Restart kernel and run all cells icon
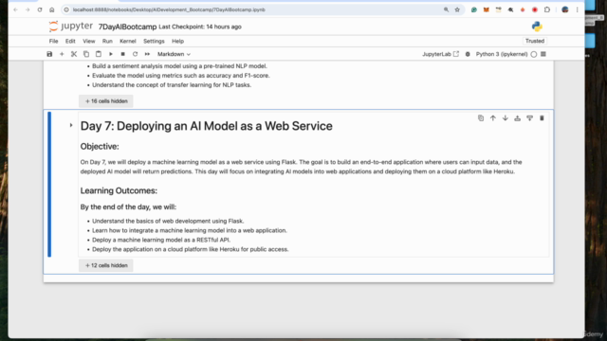 (x=148, y=54)
